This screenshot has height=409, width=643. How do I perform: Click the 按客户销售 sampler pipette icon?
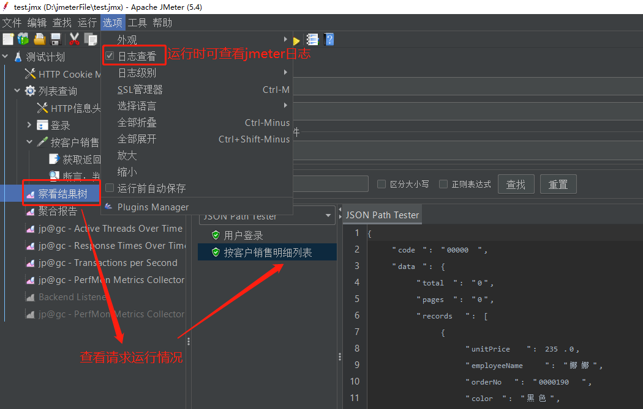point(42,142)
